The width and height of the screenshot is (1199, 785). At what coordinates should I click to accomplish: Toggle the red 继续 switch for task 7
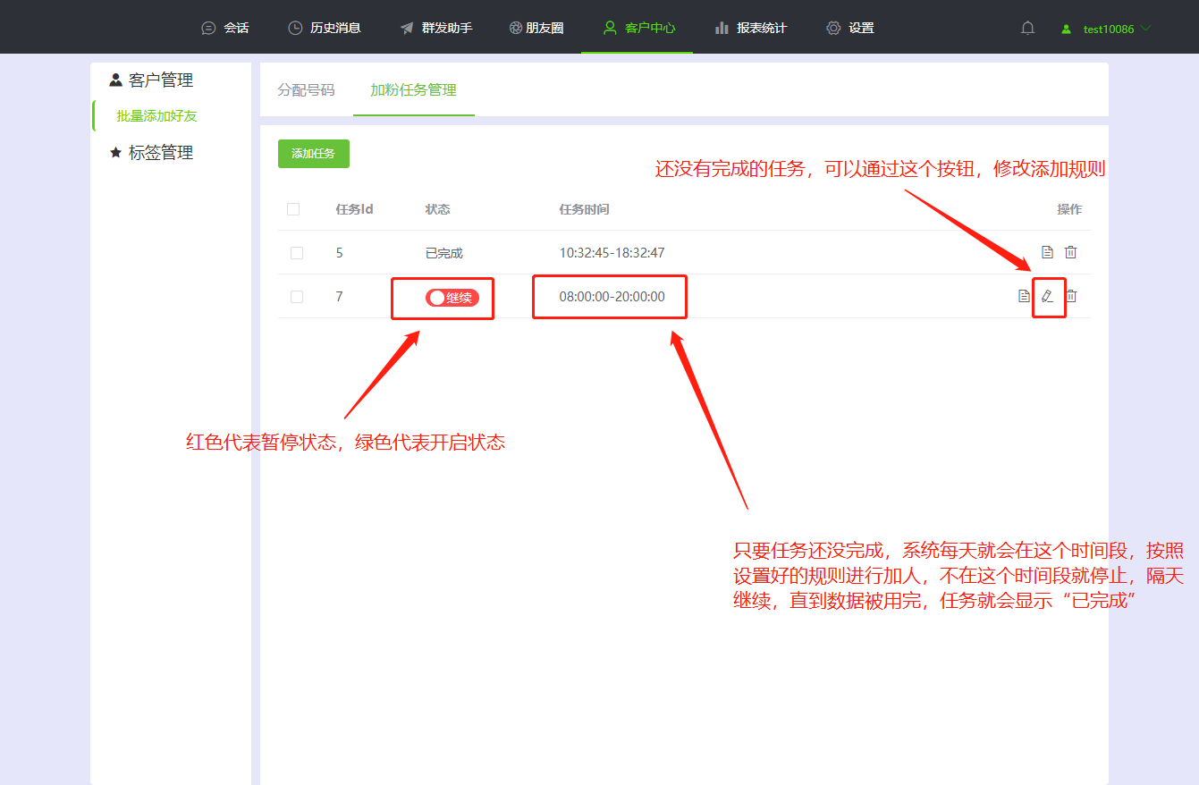(x=452, y=298)
